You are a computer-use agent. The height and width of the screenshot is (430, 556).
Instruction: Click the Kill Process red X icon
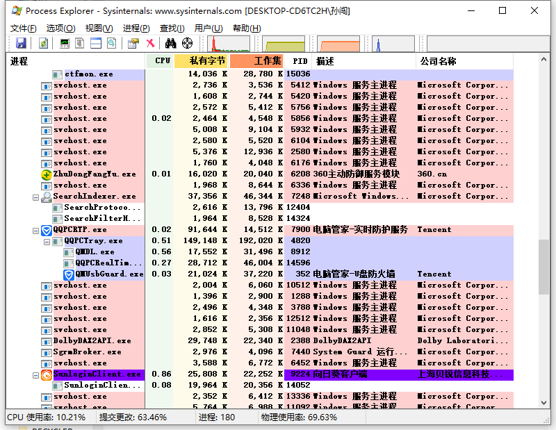click(151, 43)
